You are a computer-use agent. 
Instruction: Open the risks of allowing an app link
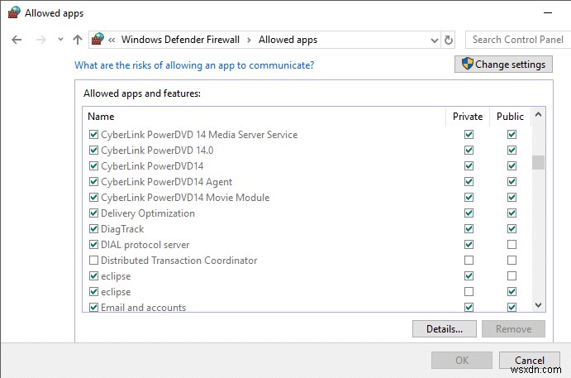pyautogui.click(x=194, y=65)
